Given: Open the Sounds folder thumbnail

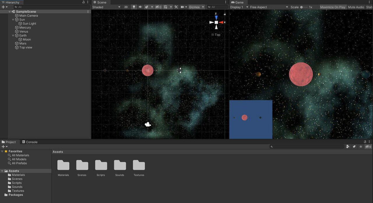Looking at the screenshot, I should tap(120, 165).
